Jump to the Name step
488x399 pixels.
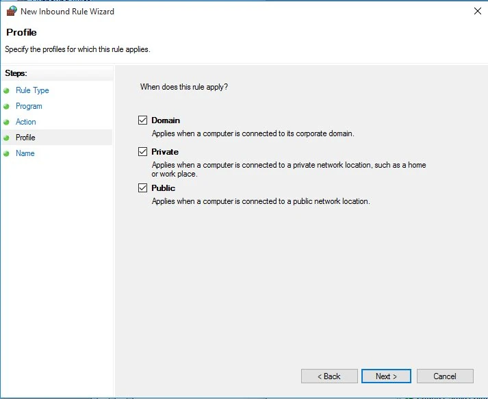tap(25, 153)
